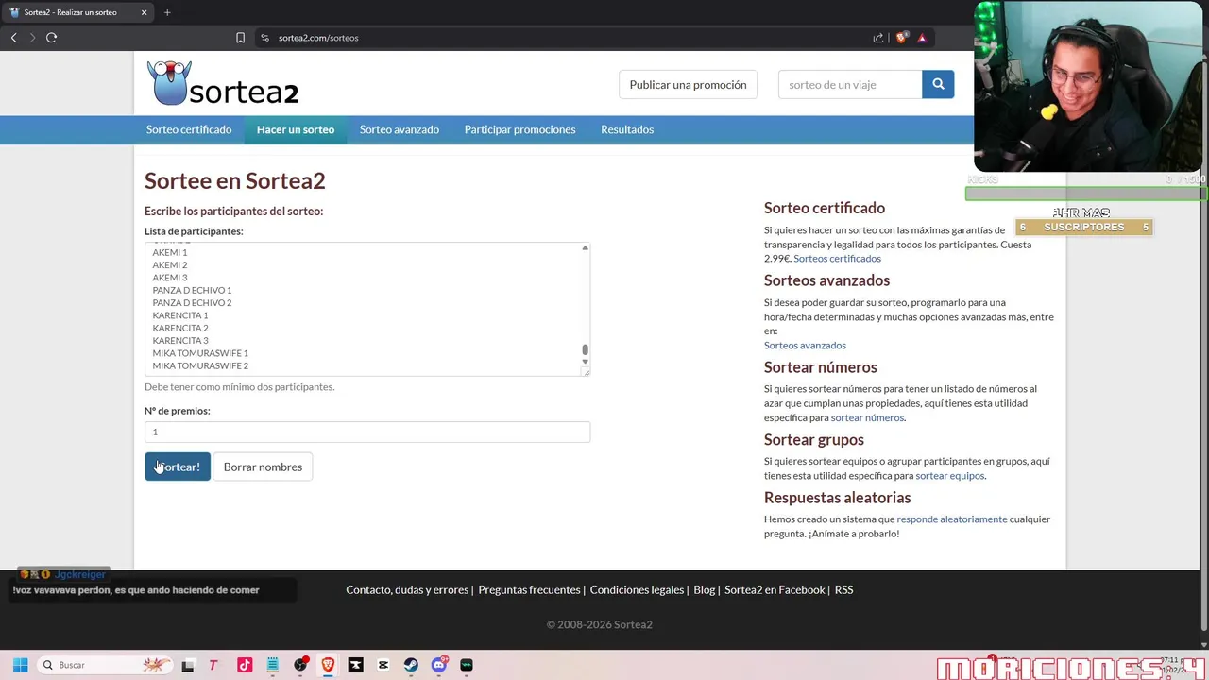
Task: Open TikTok from the taskbar
Action: (245, 665)
